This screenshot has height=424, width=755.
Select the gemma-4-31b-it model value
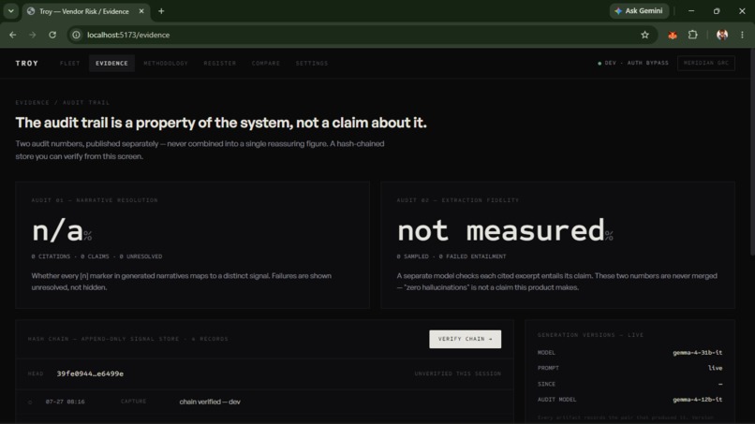point(697,353)
